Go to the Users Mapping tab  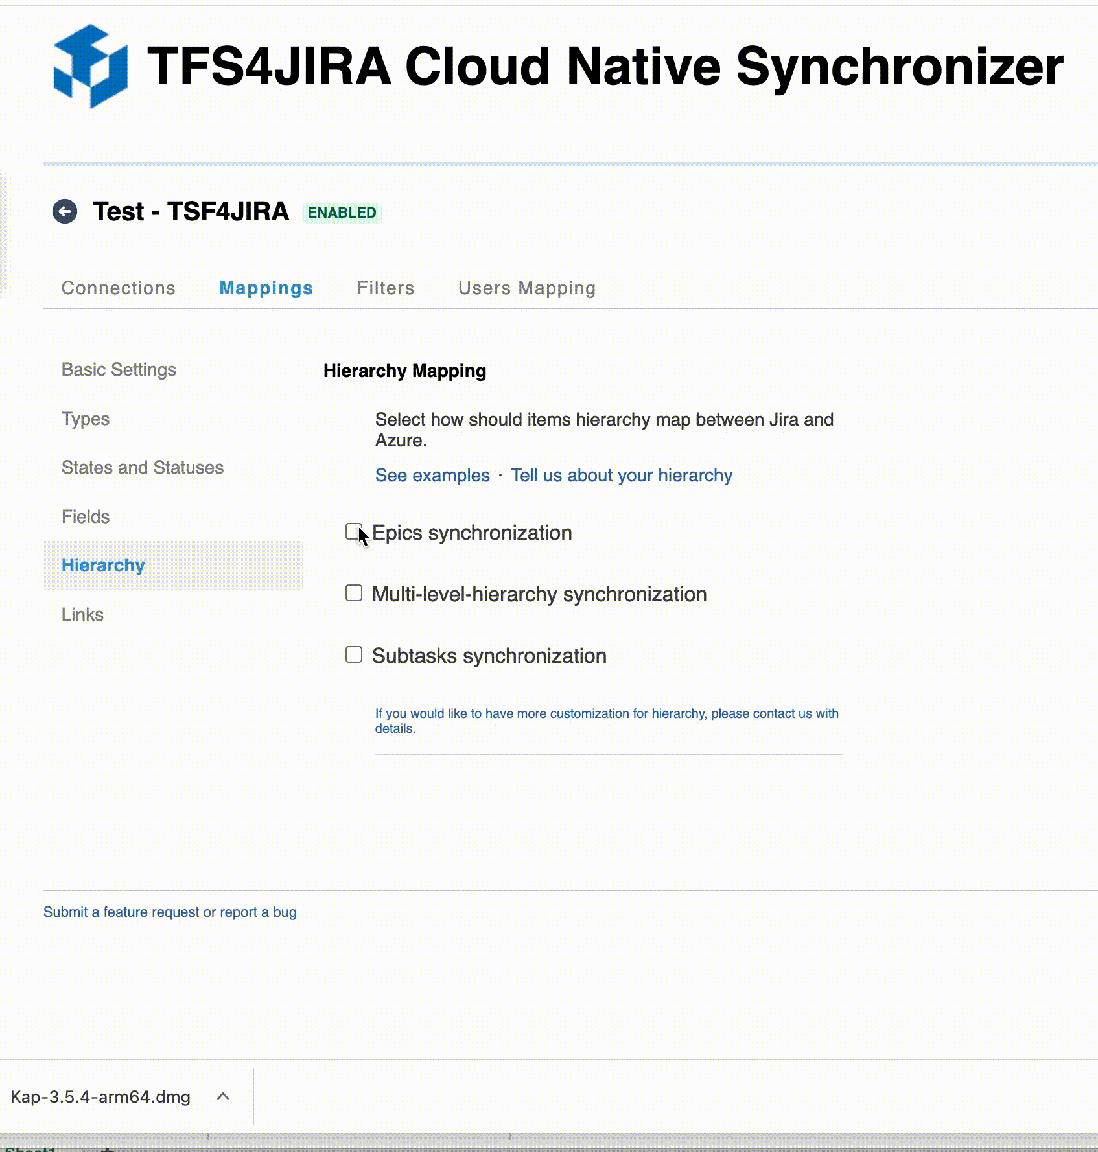(526, 288)
